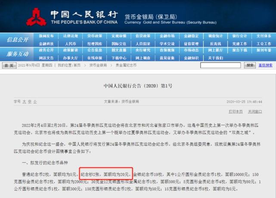
Task: Click the 货币金银局（保卫局） header title
Action: click(151, 17)
